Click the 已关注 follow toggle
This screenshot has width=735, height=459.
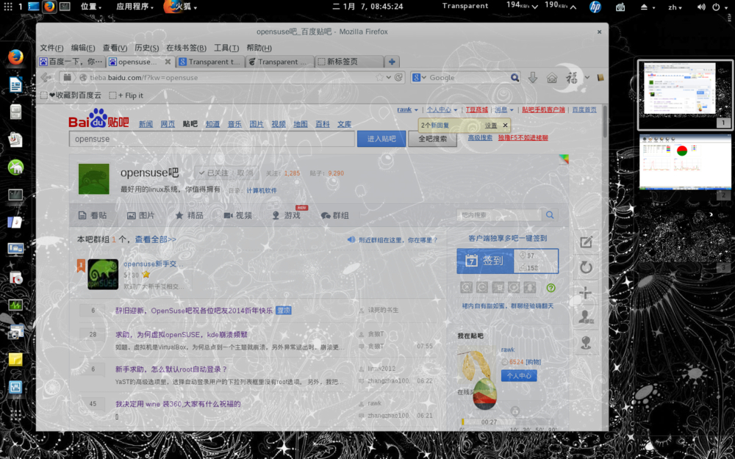(213, 173)
